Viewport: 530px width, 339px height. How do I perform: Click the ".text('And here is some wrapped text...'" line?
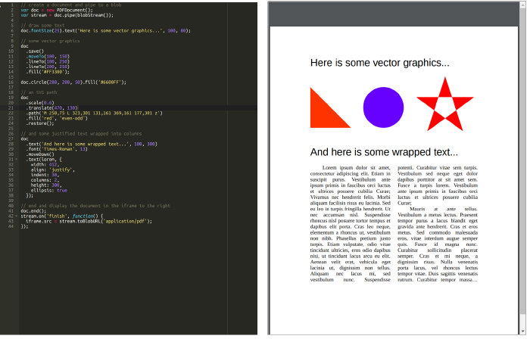(92, 145)
